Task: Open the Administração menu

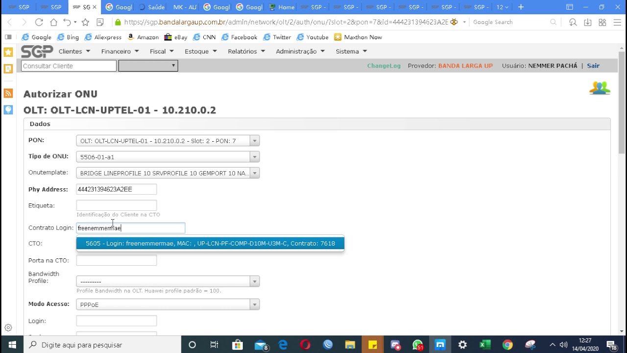Action: pos(300,51)
